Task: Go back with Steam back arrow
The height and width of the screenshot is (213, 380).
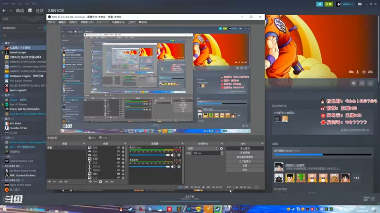Action: click(4, 10)
